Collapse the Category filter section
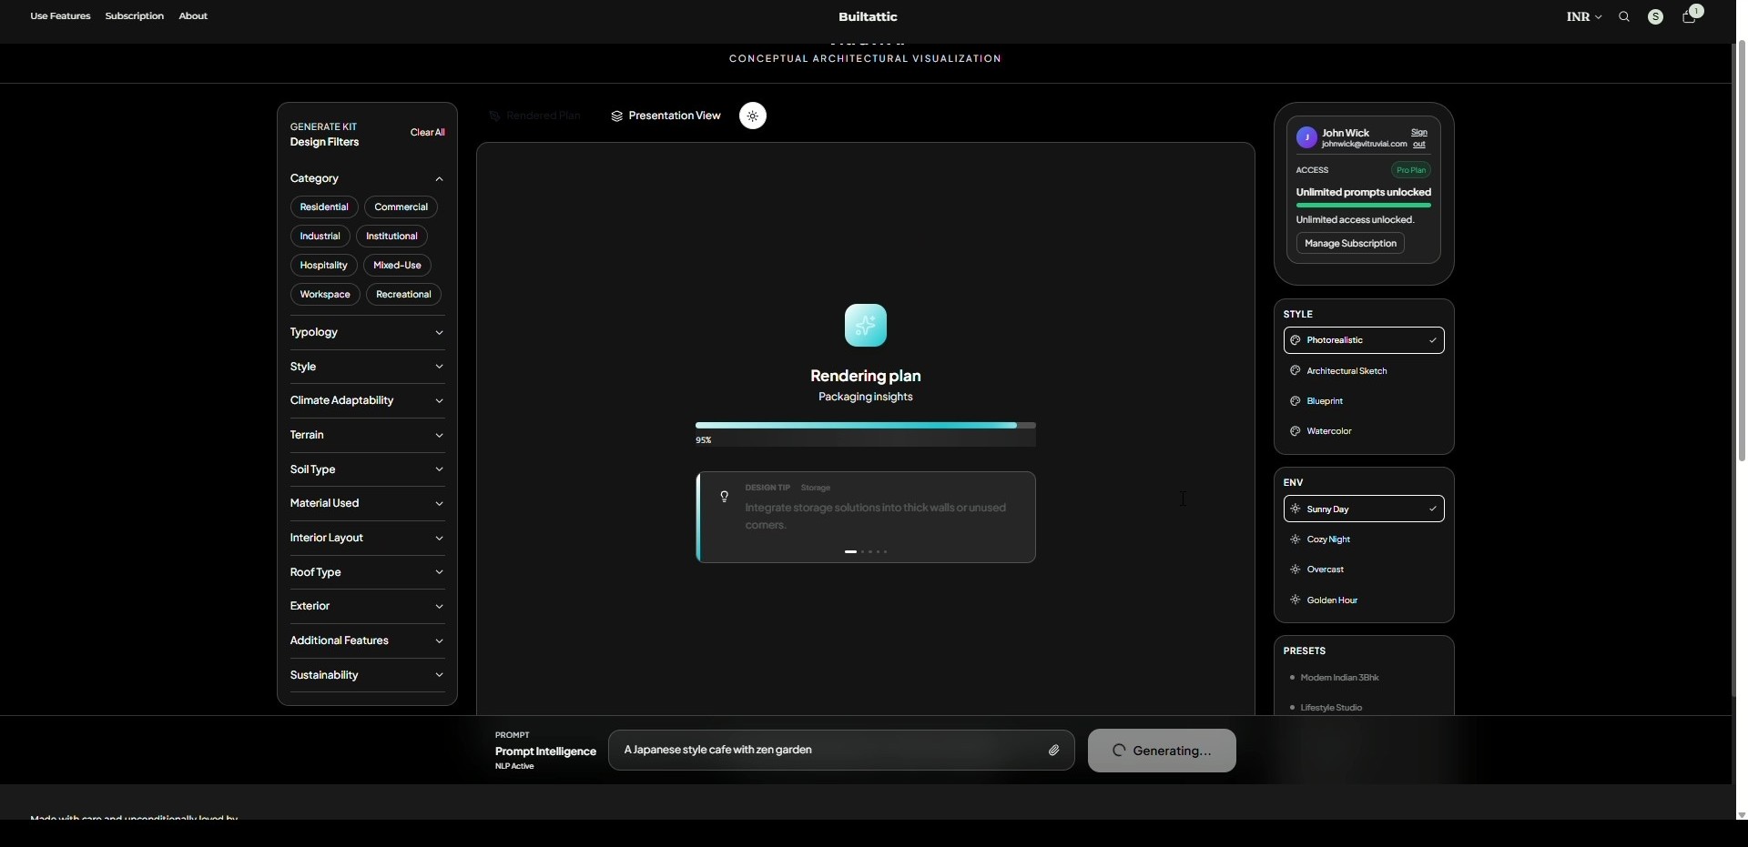Image resolution: width=1748 pixels, height=847 pixels. click(x=439, y=179)
